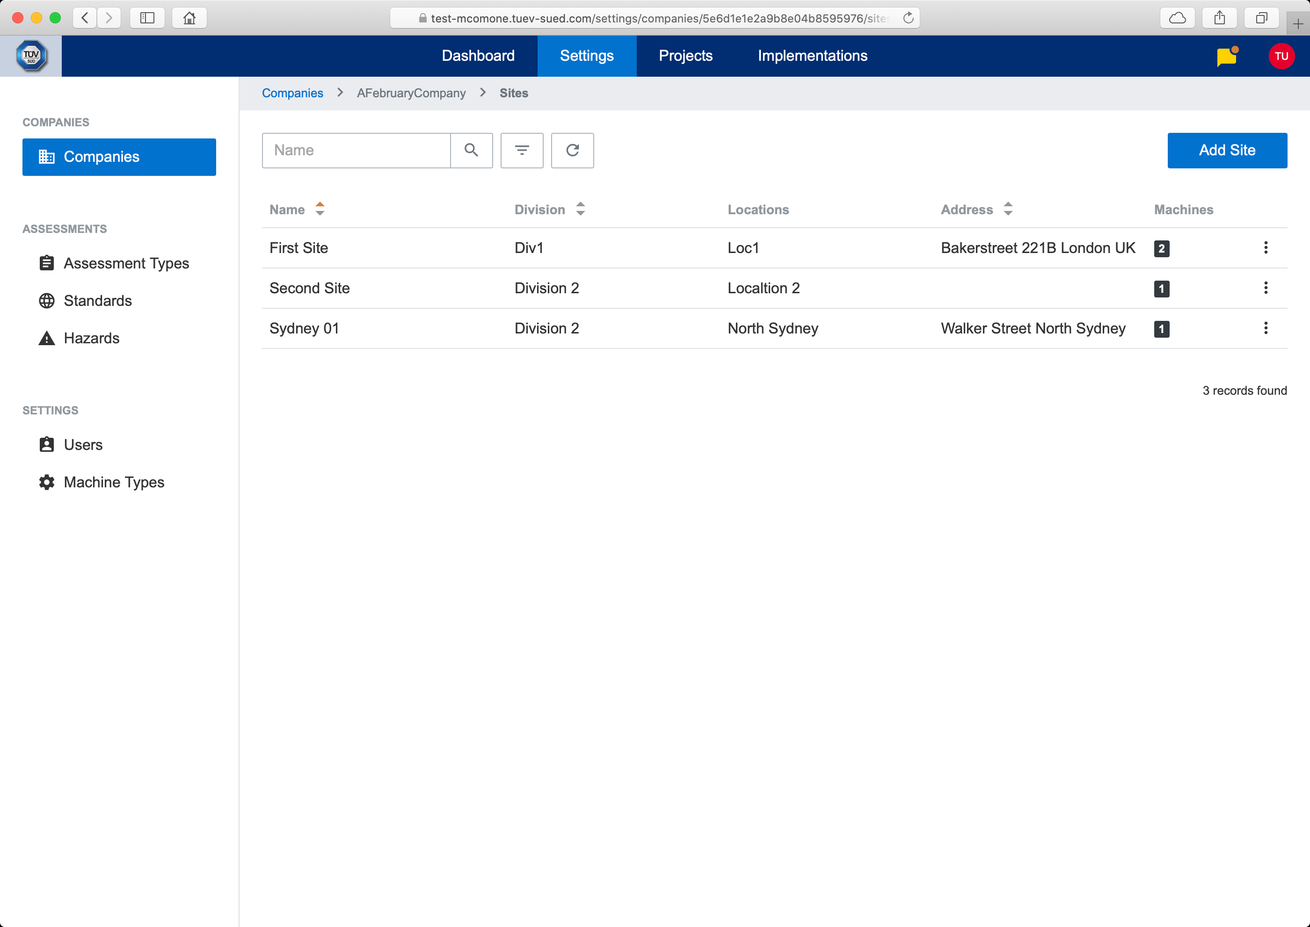The width and height of the screenshot is (1310, 927).
Task: Click the Add Site button
Action: 1227,150
